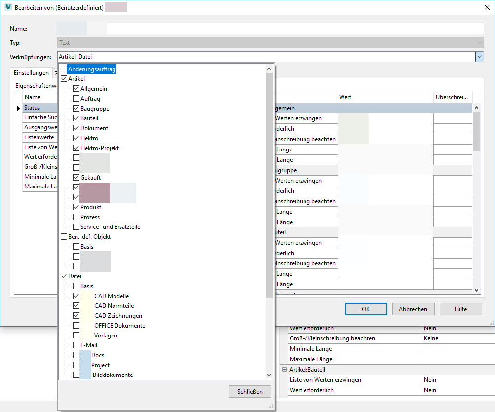Screen dimensions: 495x412
Task: Disable the Baugruppe checkbox
Action: [76, 108]
